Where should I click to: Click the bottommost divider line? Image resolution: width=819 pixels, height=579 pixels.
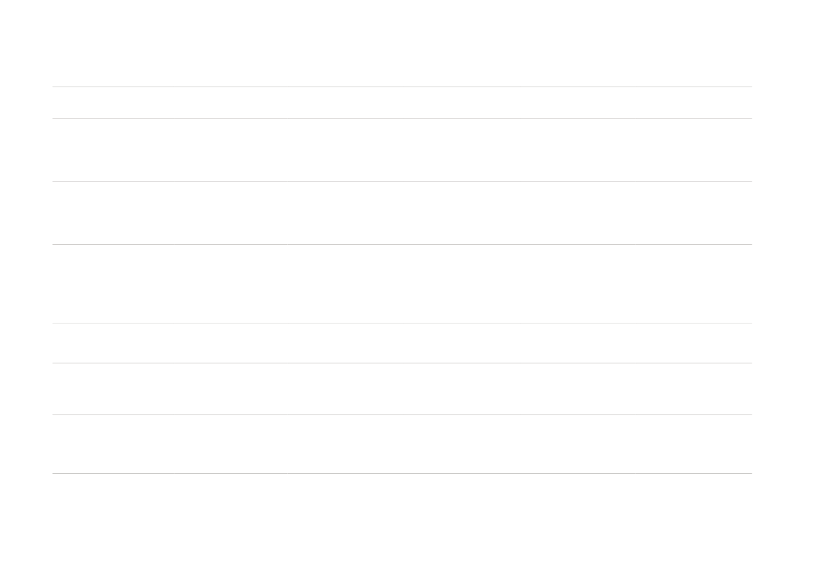401,473
